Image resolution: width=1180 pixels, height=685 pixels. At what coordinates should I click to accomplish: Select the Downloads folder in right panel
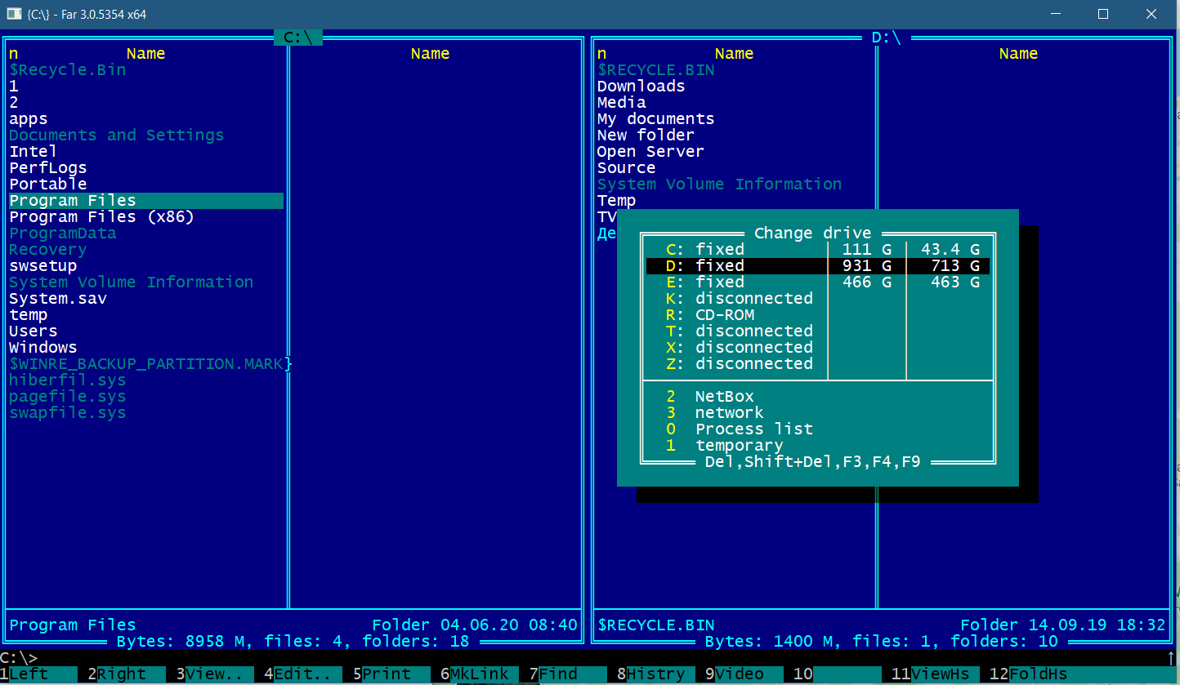click(641, 87)
